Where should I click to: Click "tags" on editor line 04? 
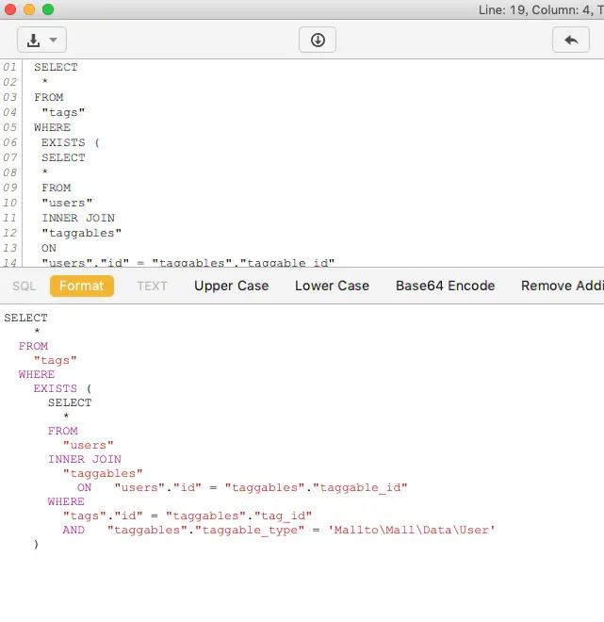pos(63,113)
